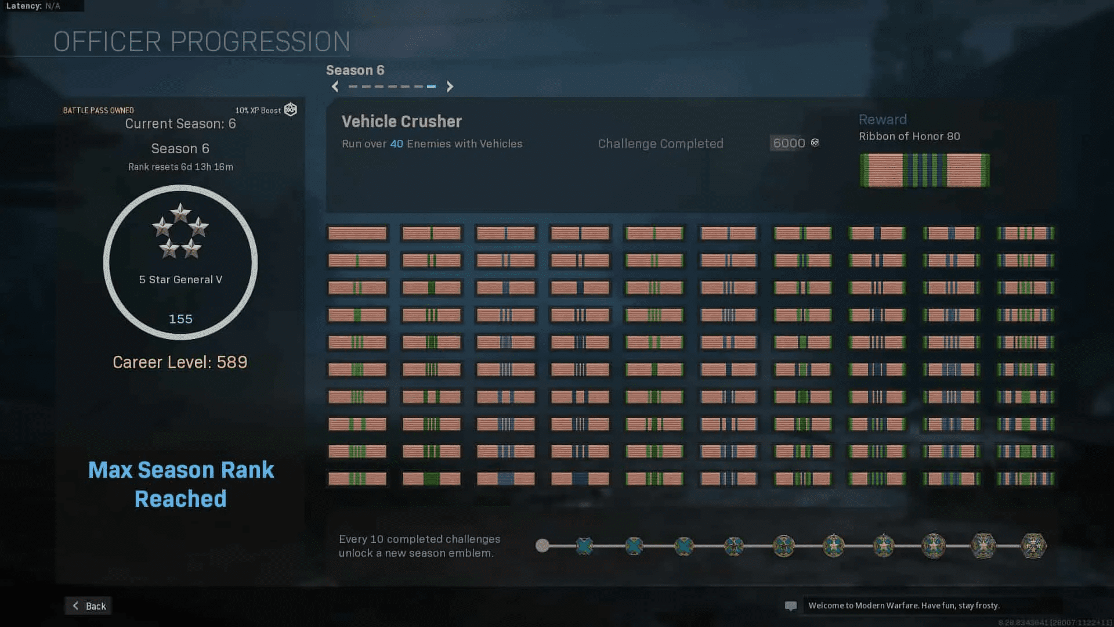Image resolution: width=1114 pixels, height=627 pixels.
Task: Select the first unlocked season emblem on the track
Action: (584, 546)
